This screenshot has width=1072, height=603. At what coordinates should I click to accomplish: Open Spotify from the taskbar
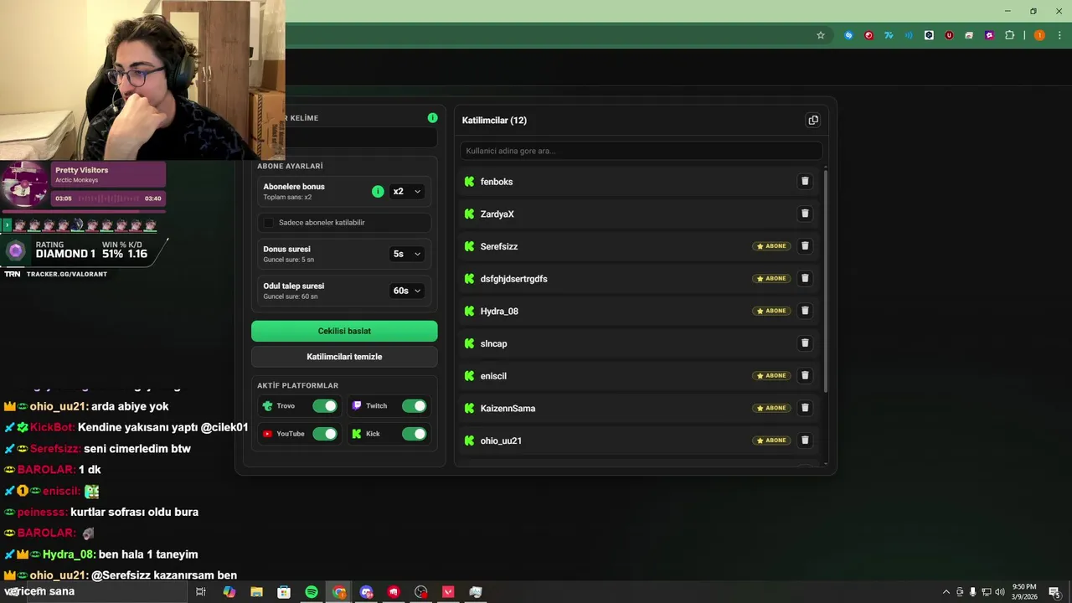(312, 592)
